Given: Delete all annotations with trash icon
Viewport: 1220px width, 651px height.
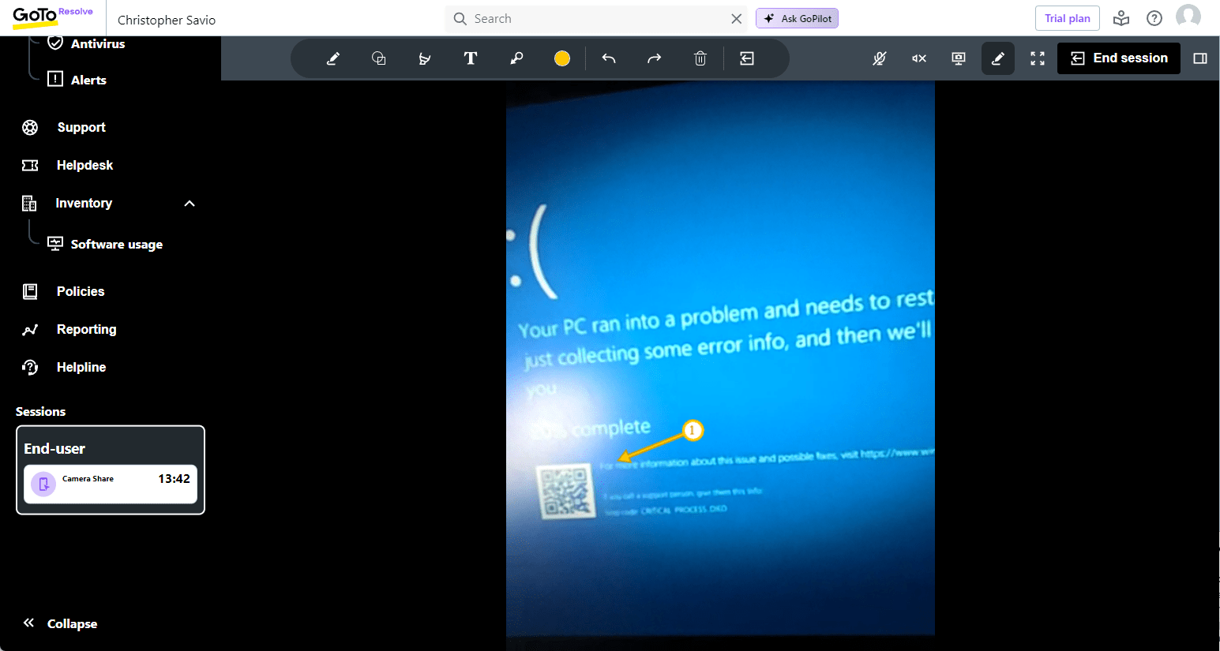Looking at the screenshot, I should 700,58.
